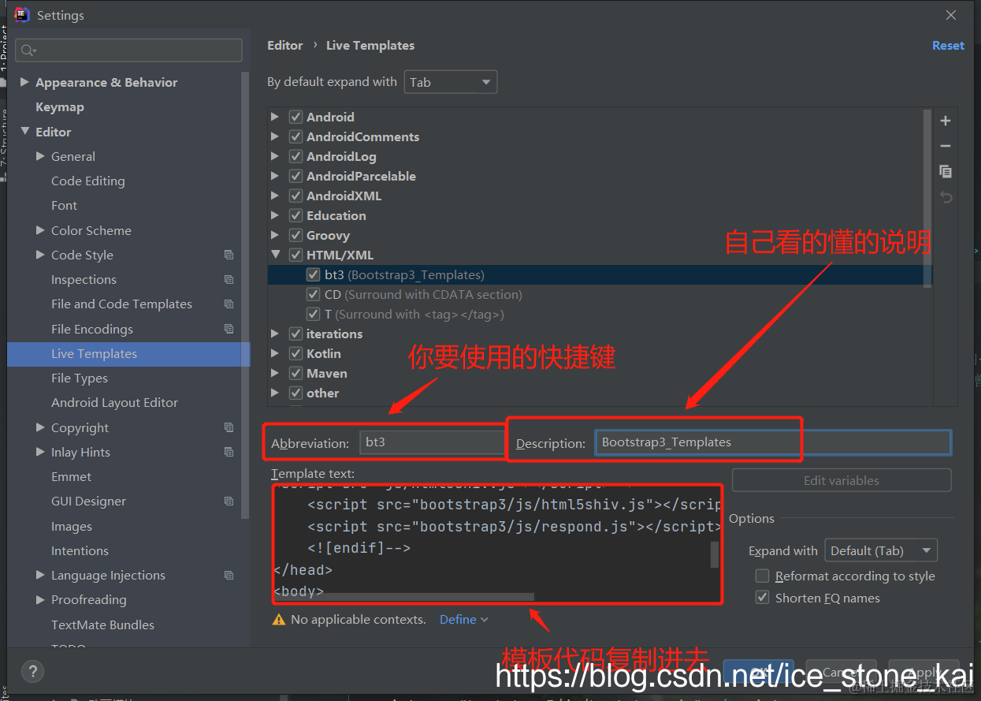Click the template text vertical scrollbar
This screenshot has width=981, height=701.
click(715, 554)
